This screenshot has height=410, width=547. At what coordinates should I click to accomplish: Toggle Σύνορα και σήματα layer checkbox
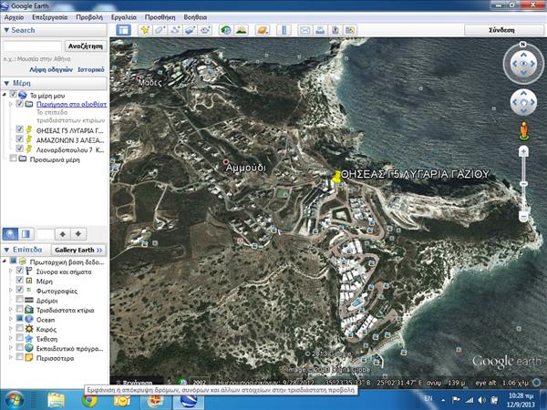click(20, 271)
